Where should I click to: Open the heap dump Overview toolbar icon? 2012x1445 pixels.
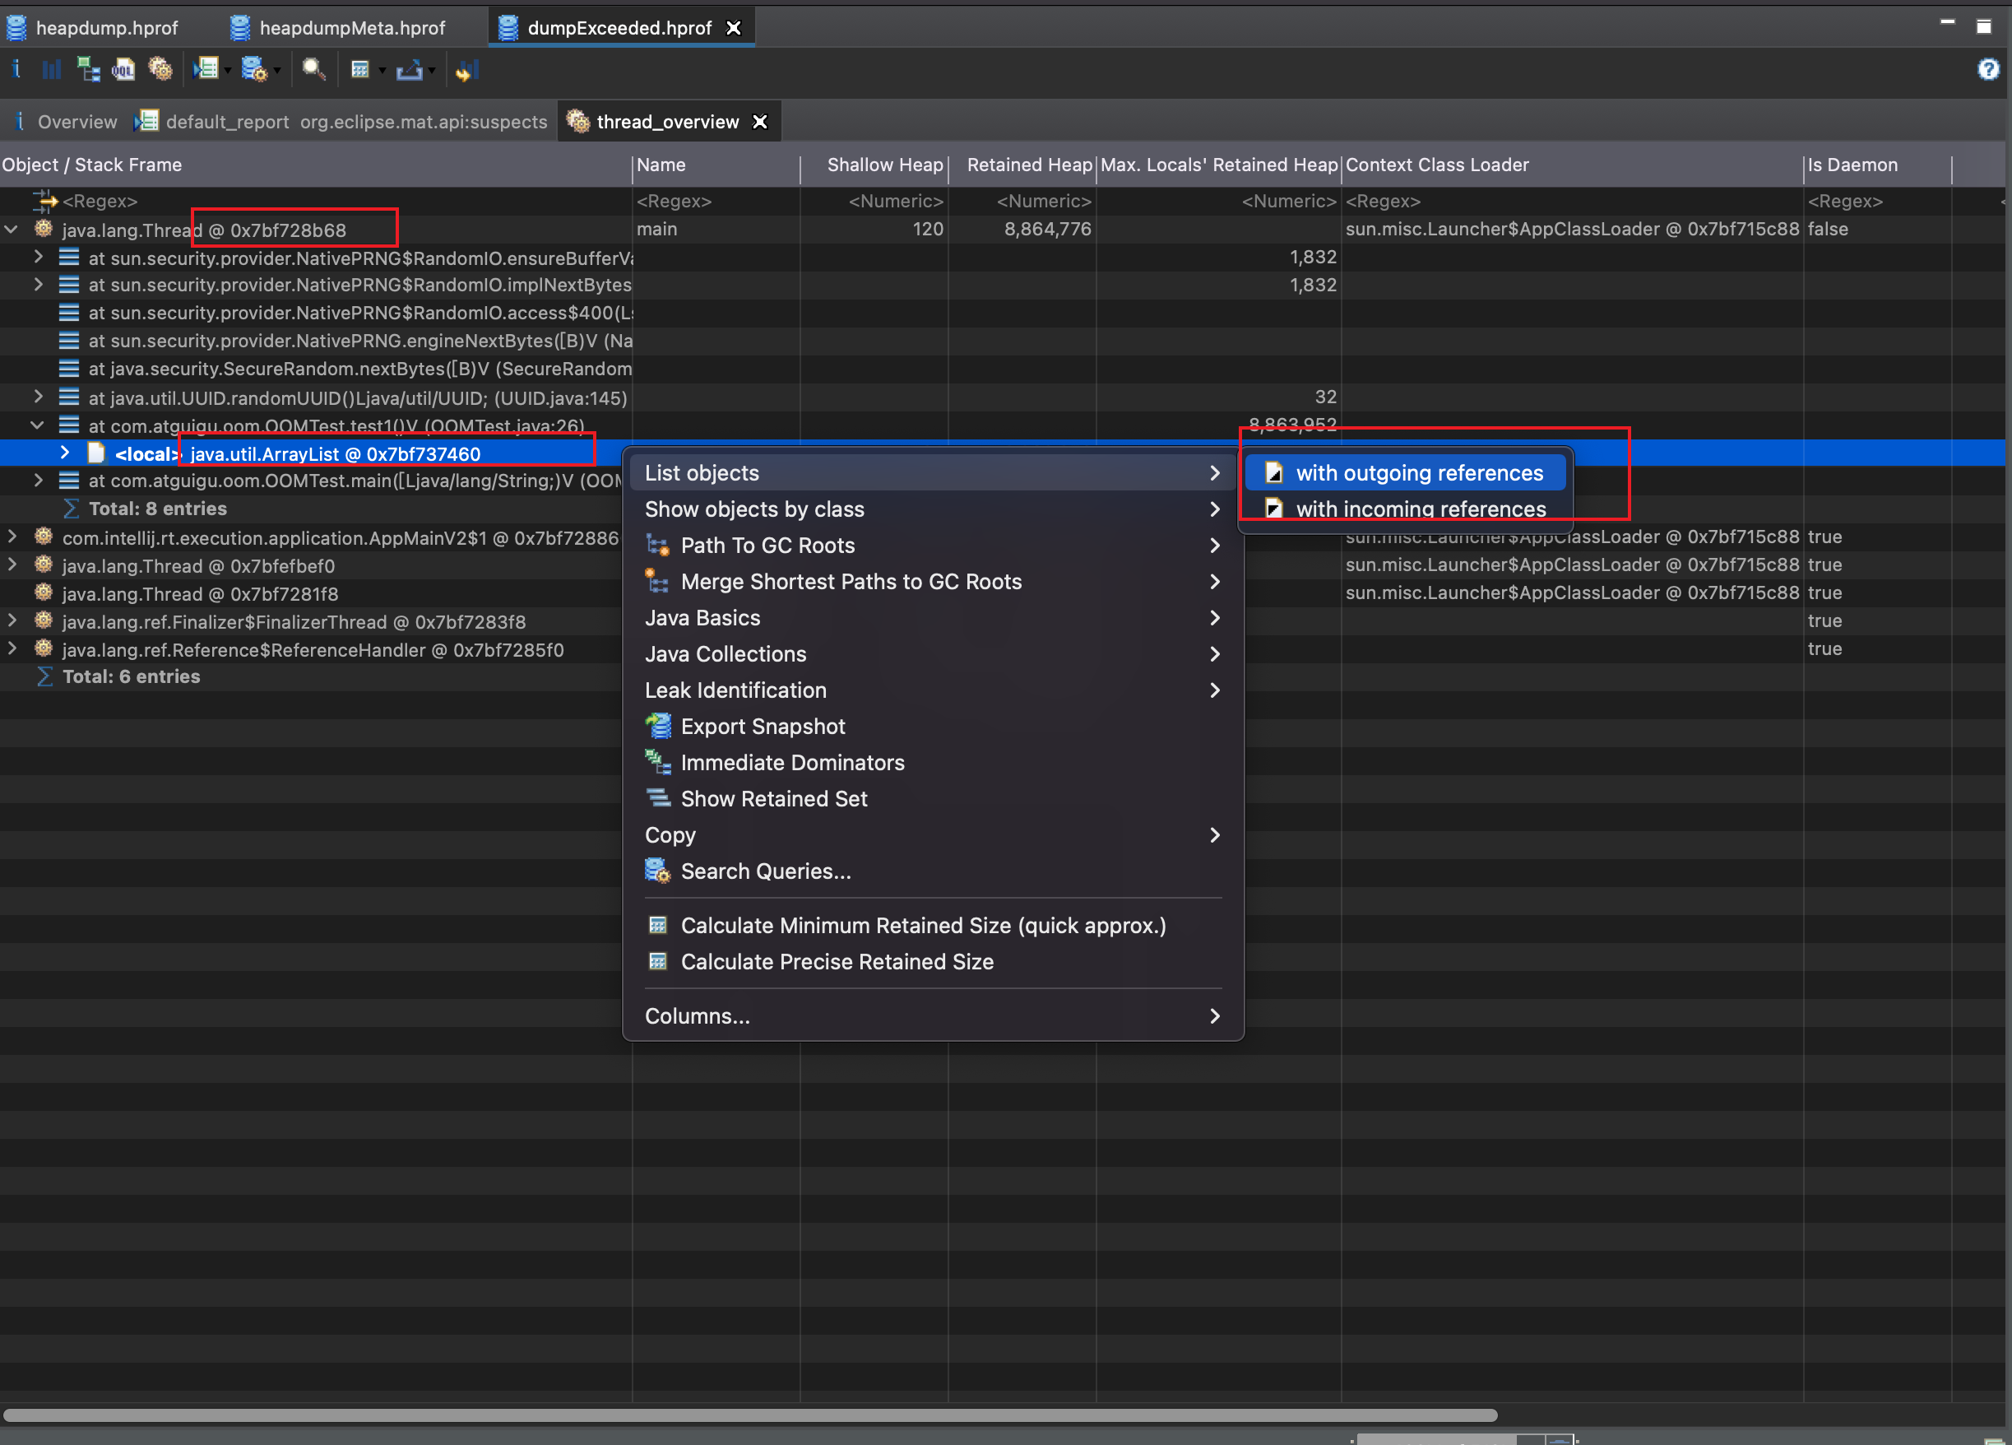[16, 69]
